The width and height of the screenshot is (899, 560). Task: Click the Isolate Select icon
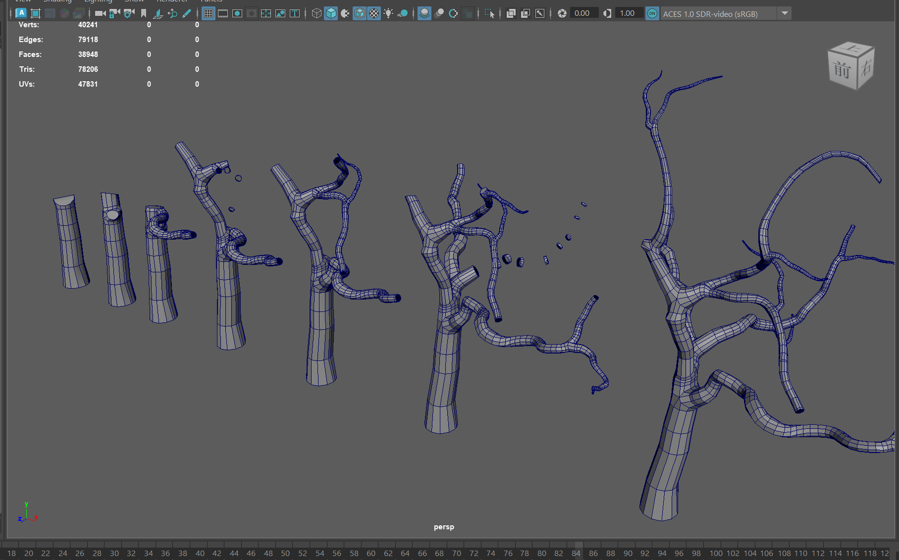489,13
